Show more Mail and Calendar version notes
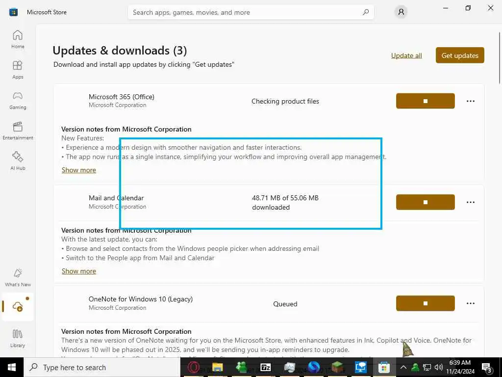The width and height of the screenshot is (502, 377). coord(79,271)
